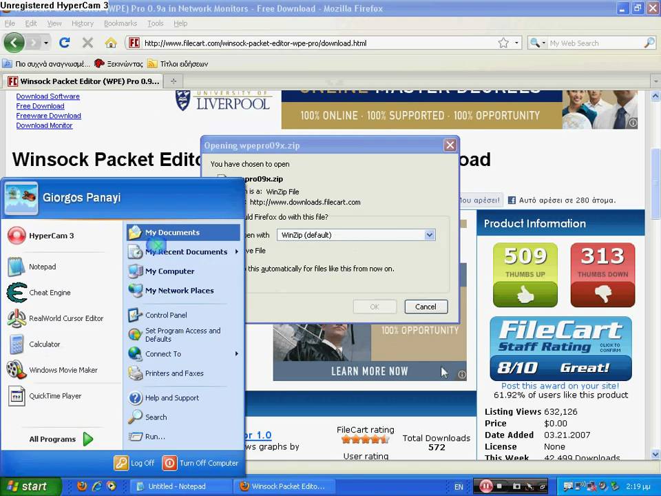Launch Internet Explorer from quick launch
Screen dimensions: 661x496
96,486
